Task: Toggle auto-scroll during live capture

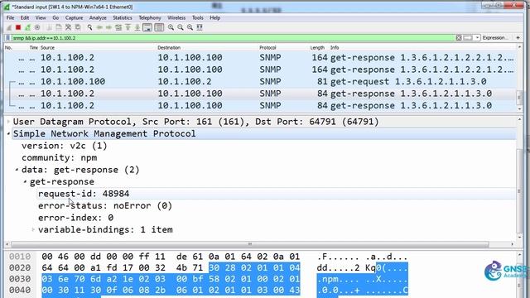Action: click(x=147, y=27)
